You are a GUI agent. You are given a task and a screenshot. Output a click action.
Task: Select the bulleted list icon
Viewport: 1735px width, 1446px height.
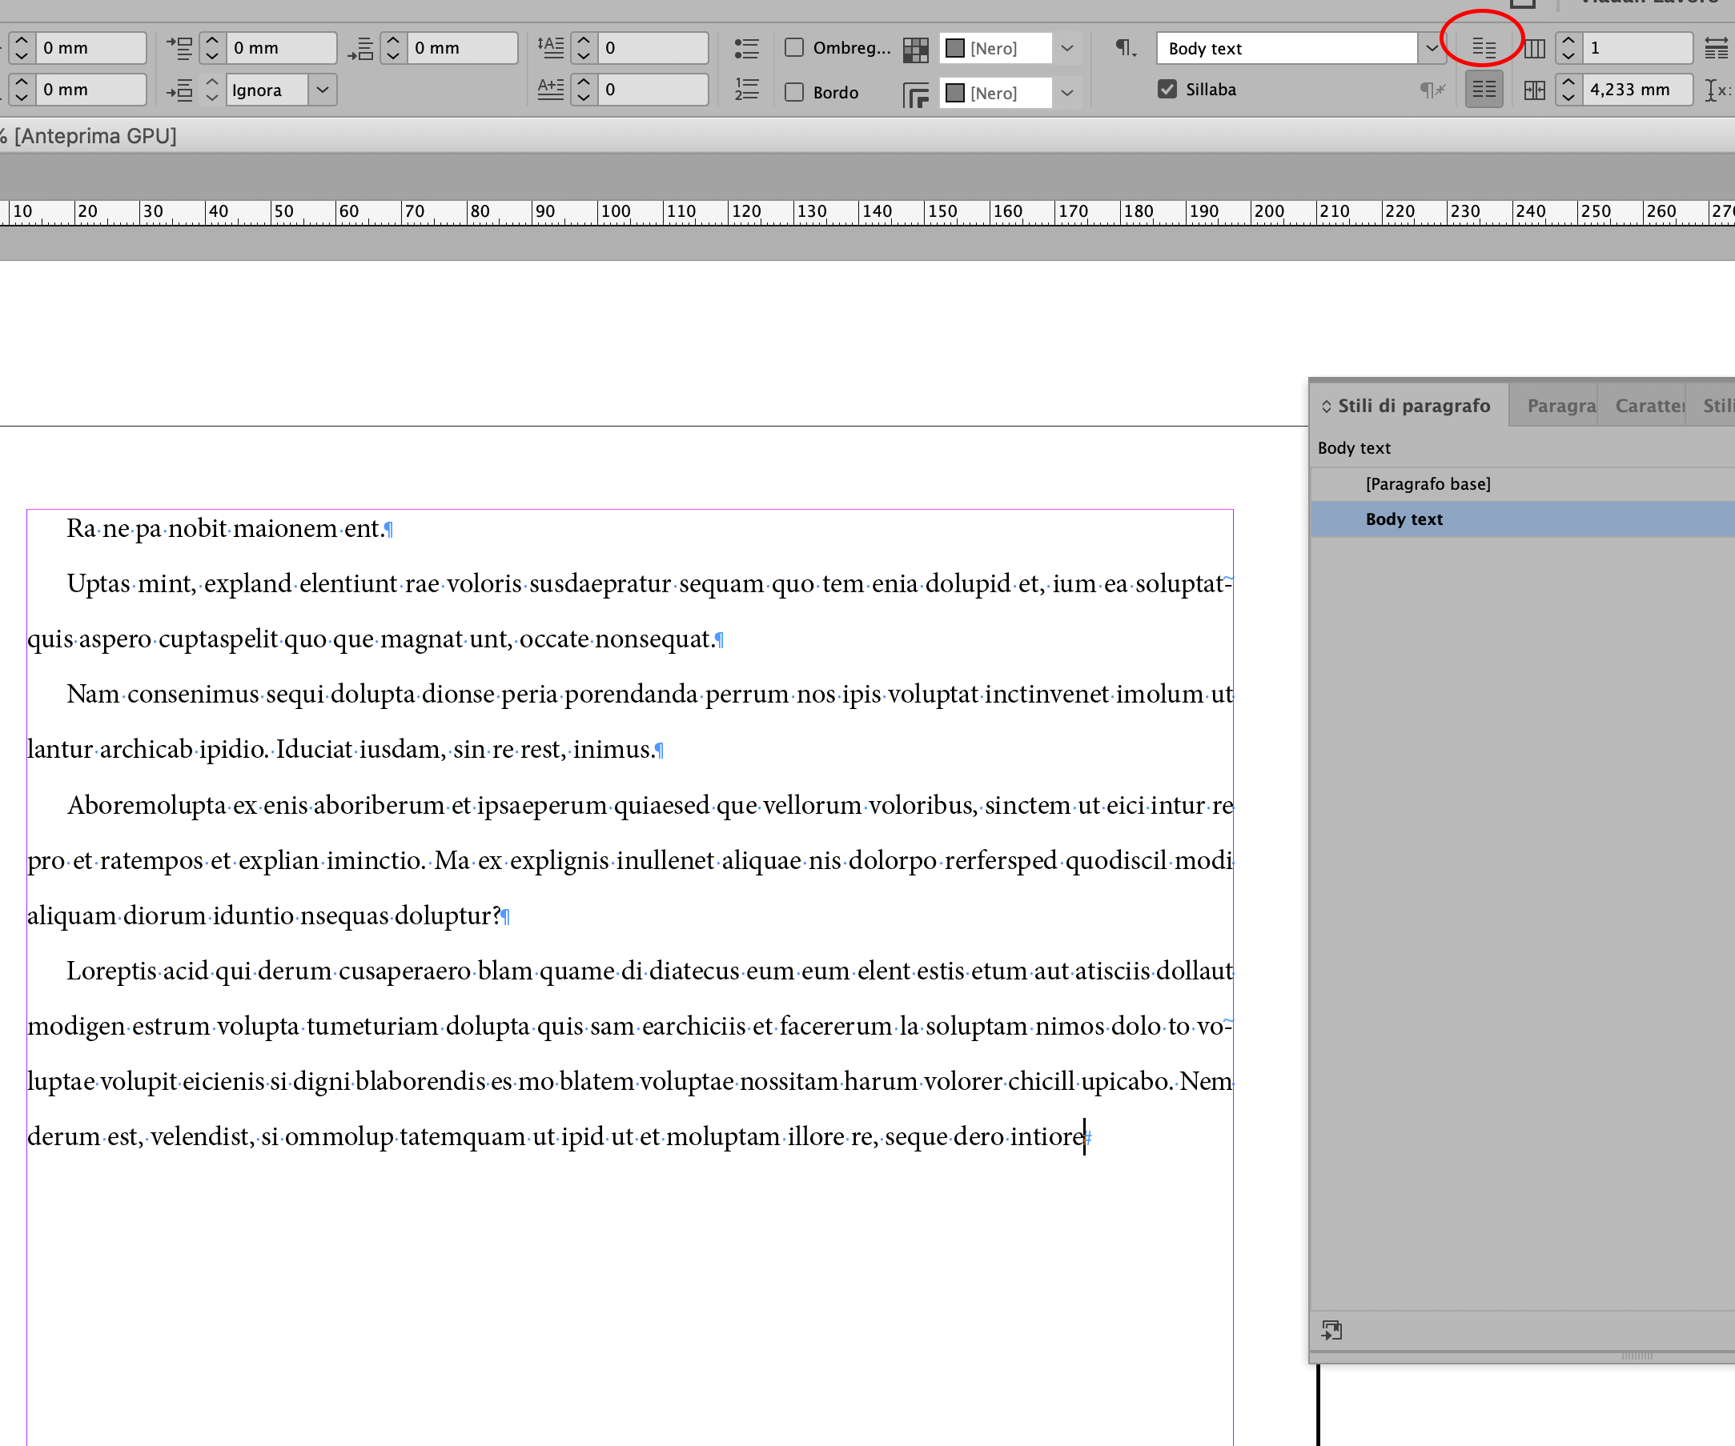coord(746,48)
